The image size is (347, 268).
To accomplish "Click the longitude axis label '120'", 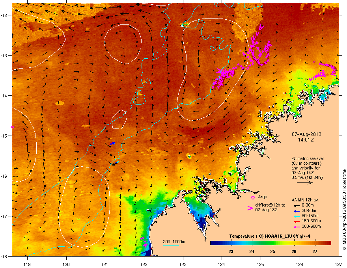I will click(66, 264).
